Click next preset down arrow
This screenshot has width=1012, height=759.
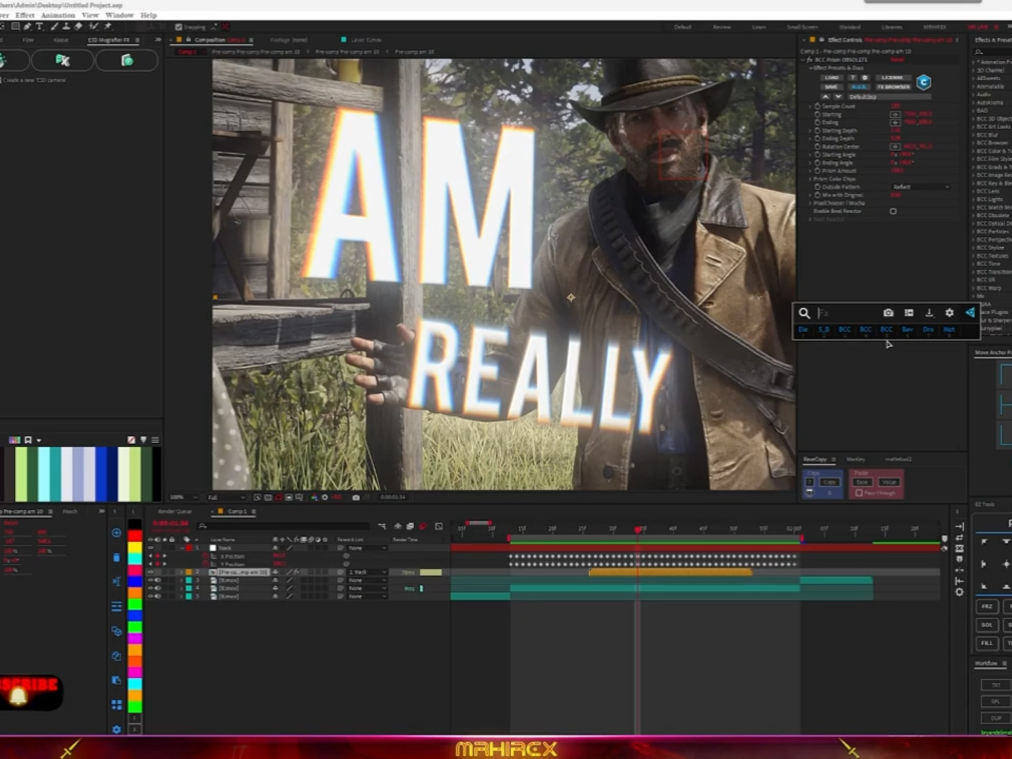838,96
